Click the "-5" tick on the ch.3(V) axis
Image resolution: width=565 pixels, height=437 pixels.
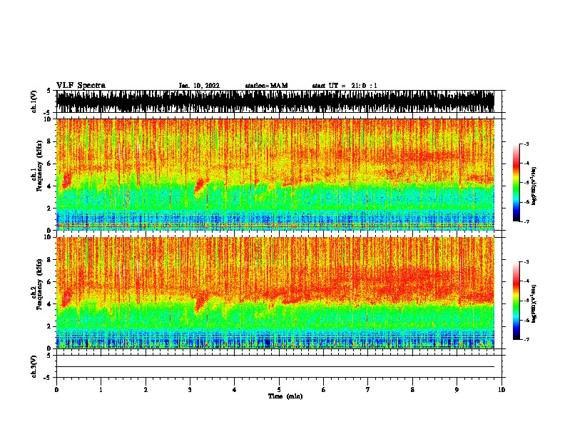(x=48, y=378)
